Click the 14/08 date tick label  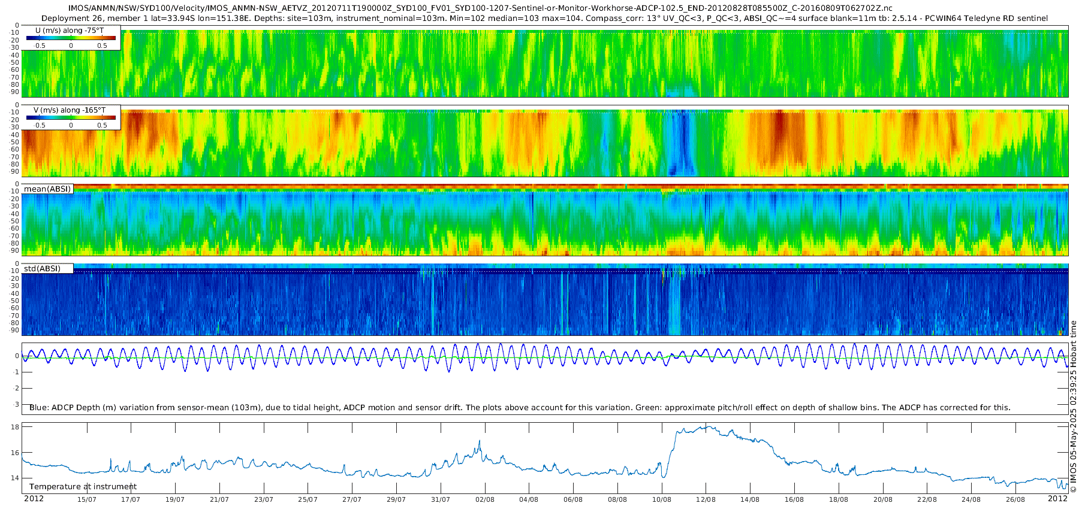pyautogui.click(x=750, y=499)
